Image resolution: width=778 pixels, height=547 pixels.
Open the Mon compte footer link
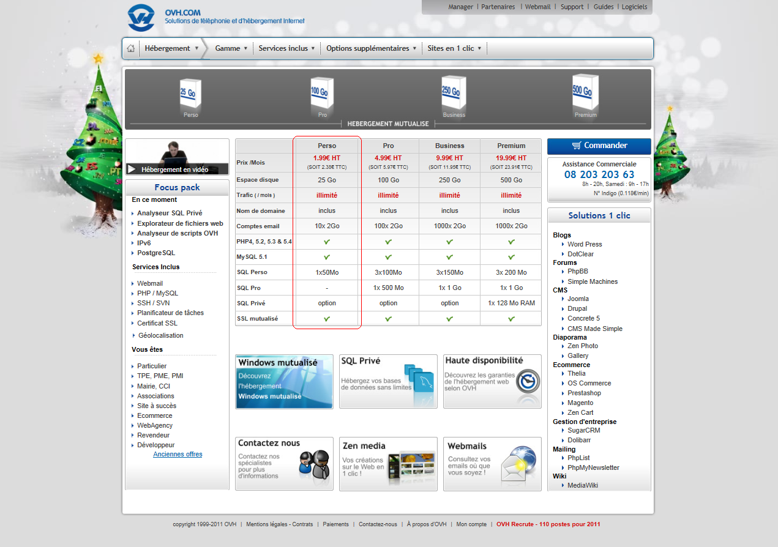471,524
